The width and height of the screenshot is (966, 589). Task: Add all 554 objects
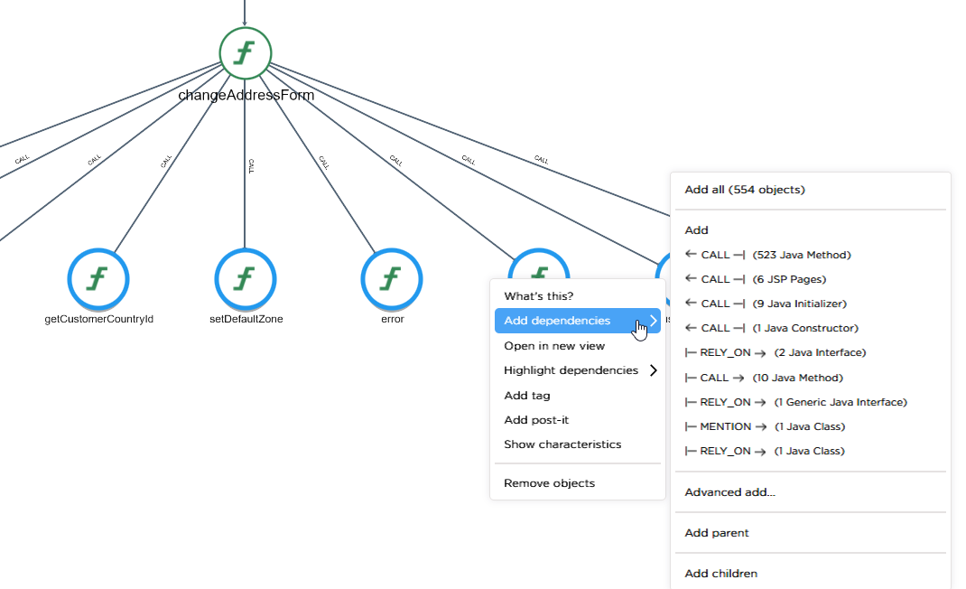pos(745,190)
